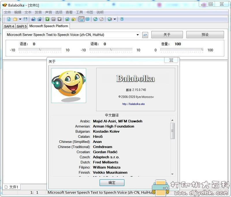
Task: Click the blue book pronunciation icon
Action: coord(87,19)
